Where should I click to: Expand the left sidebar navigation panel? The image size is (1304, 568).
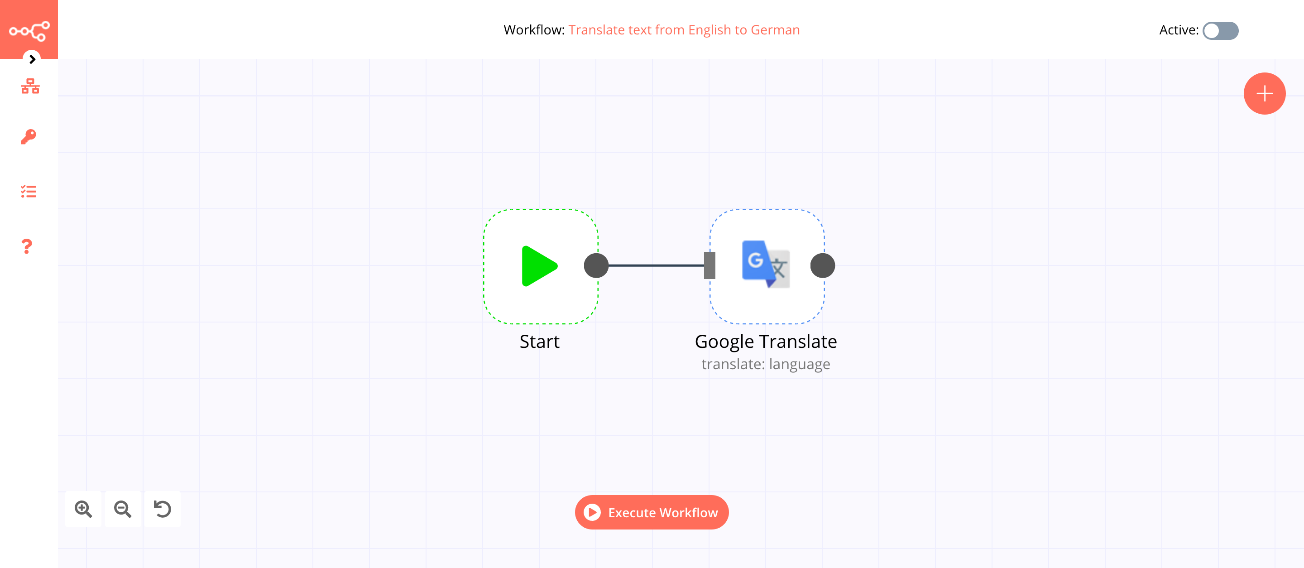[x=32, y=59]
